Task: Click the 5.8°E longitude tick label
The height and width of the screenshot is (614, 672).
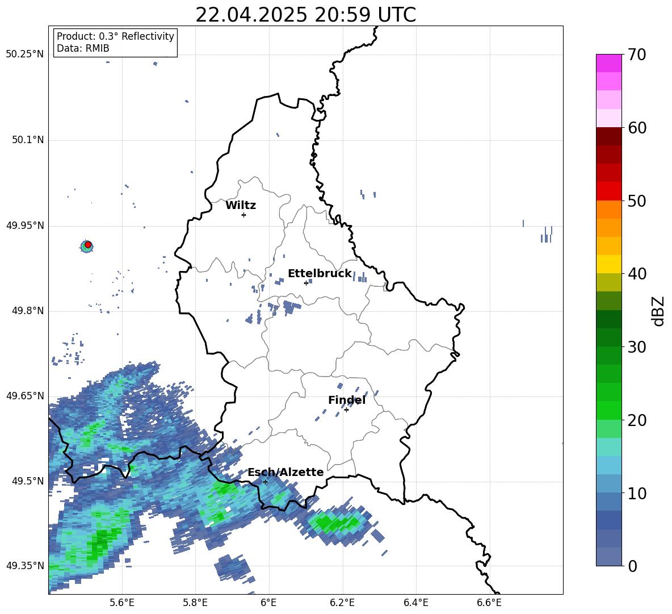Action: [x=195, y=603]
